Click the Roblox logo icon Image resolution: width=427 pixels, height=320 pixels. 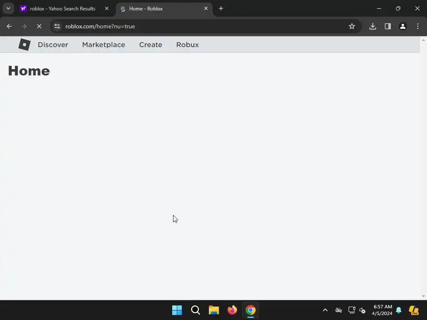24,45
